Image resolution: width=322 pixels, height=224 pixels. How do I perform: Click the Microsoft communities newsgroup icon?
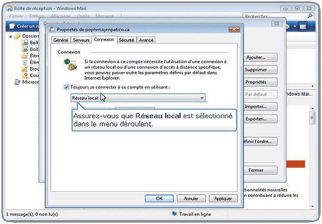[17, 82]
